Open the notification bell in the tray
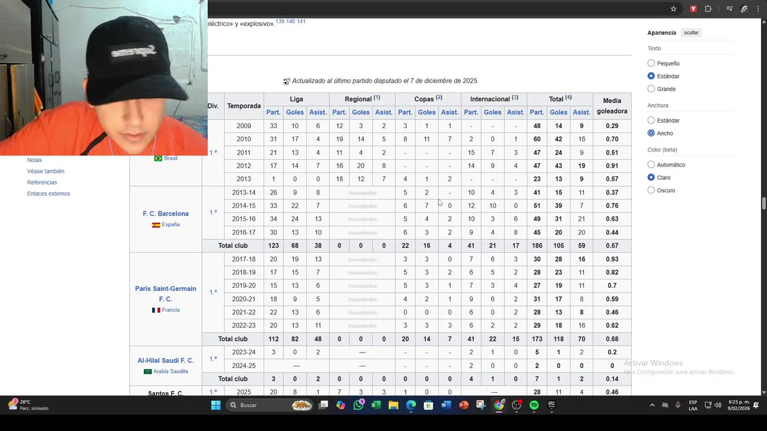 pos(756,405)
